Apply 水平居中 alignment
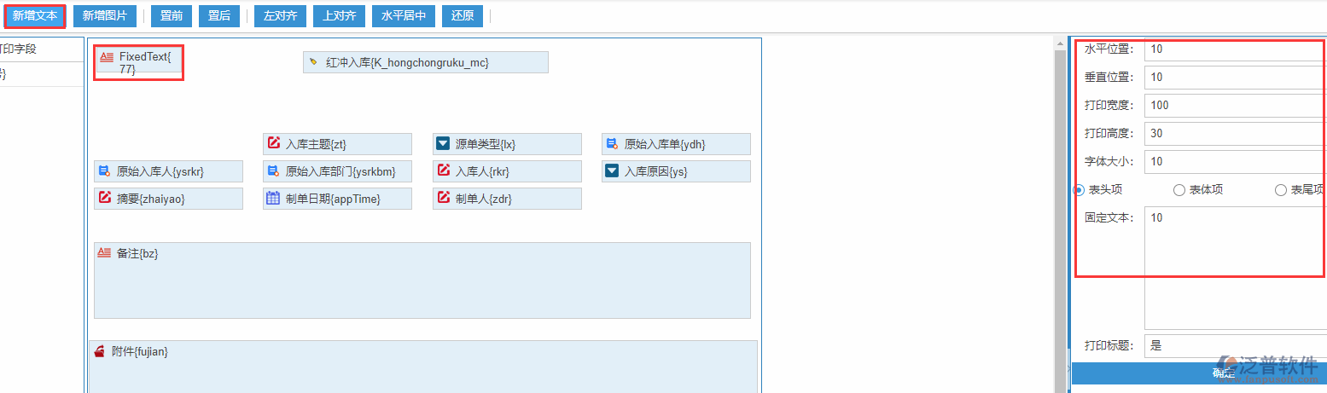1327x393 pixels. point(405,15)
